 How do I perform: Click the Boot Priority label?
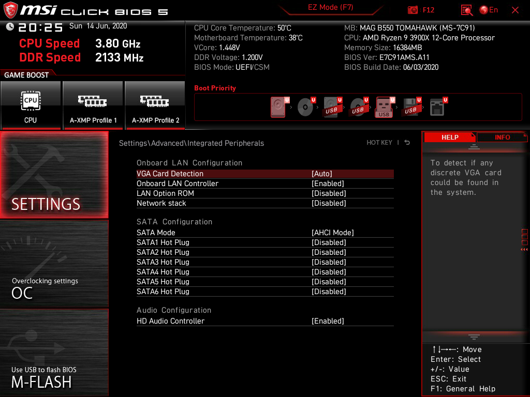click(x=215, y=88)
